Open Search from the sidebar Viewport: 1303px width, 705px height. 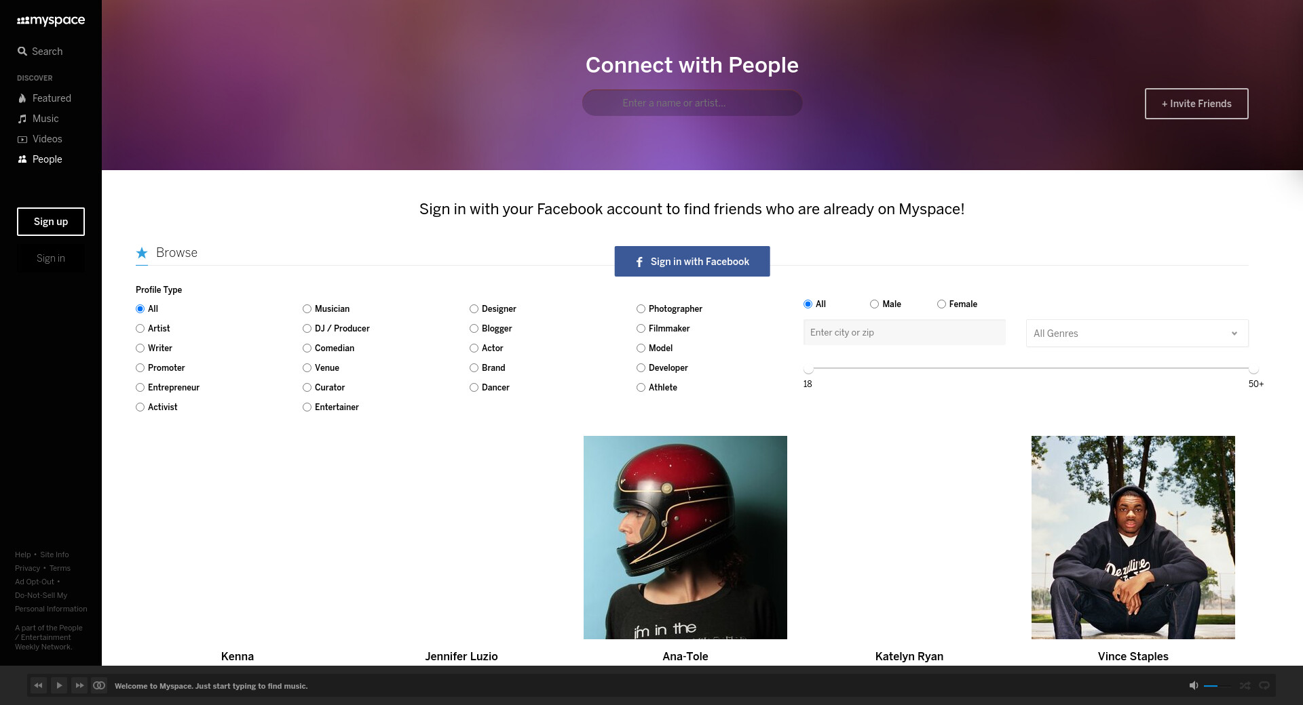click(40, 52)
